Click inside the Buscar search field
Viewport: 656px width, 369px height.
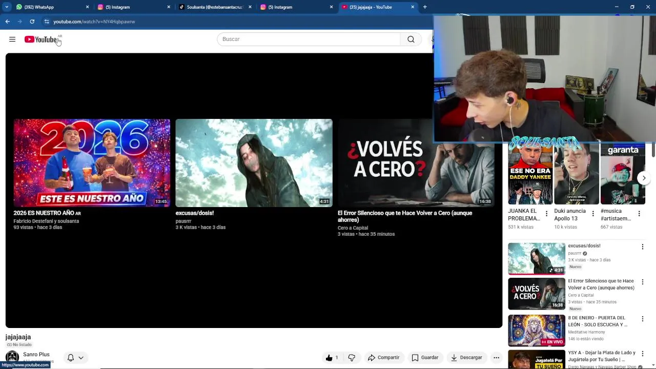[x=309, y=39]
